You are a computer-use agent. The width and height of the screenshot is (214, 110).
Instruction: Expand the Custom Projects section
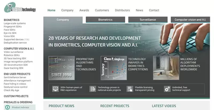coord(16,96)
